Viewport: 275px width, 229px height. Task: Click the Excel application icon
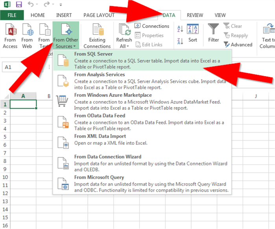[x=7, y=4]
